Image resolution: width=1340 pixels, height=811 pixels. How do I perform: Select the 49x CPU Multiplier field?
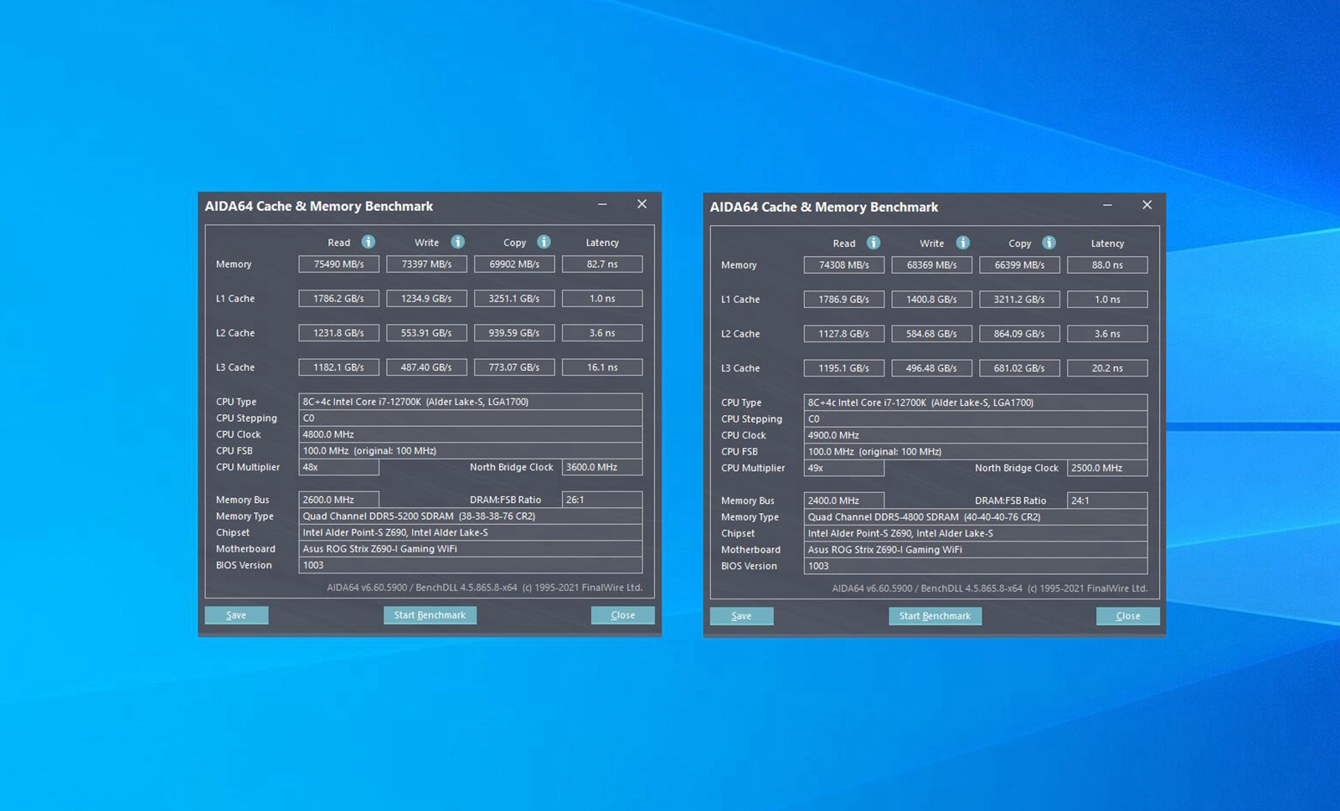[844, 468]
